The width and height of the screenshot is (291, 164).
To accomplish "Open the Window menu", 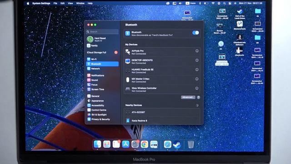I will click(80, 3).
